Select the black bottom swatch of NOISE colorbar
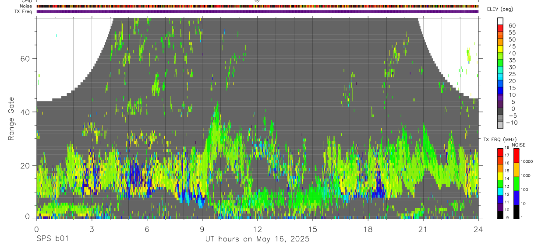Viewport: 538px width, 248px height. [517, 212]
